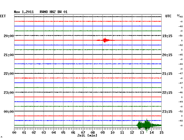
Task: Click minute tick label '08' on Zeit axis
Action: 93,133
